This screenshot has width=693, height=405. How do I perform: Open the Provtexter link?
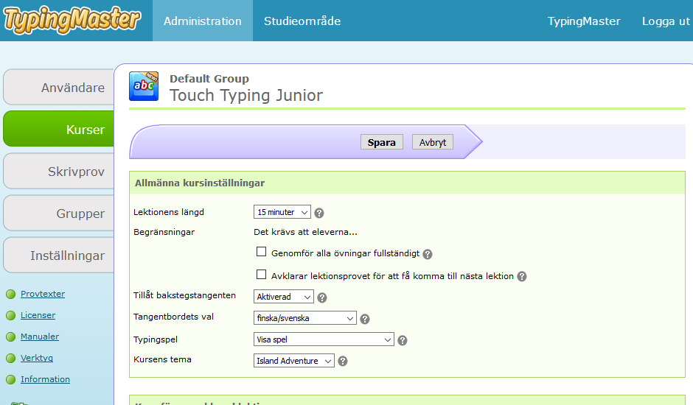pyautogui.click(x=43, y=294)
